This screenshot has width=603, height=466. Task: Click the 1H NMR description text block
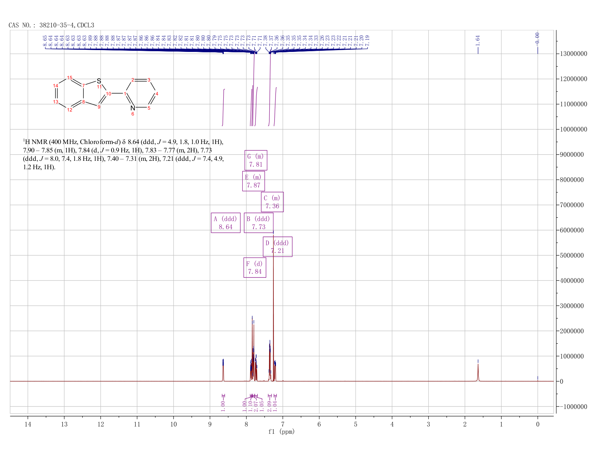coord(123,154)
